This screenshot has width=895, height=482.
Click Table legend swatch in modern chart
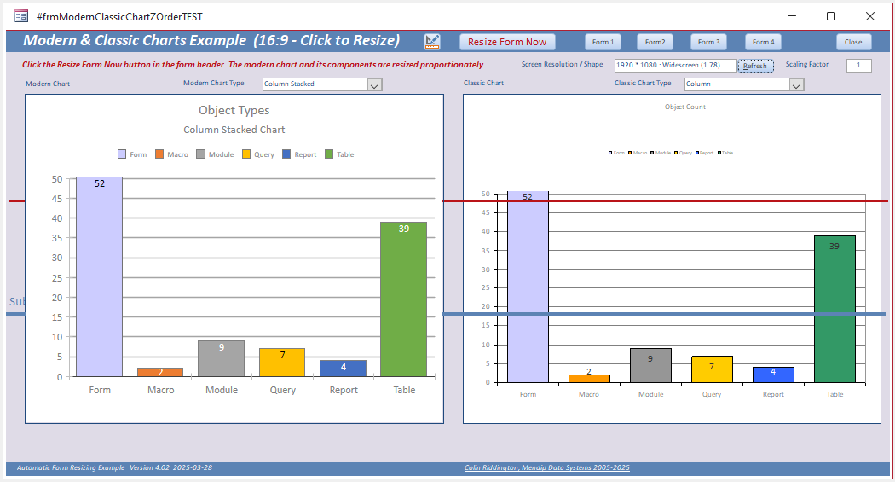tap(329, 154)
